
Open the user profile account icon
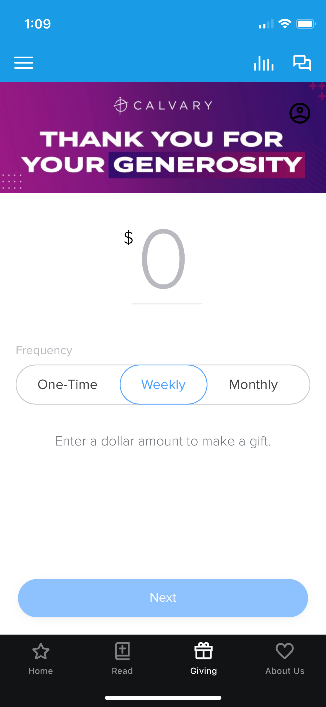[x=300, y=113]
